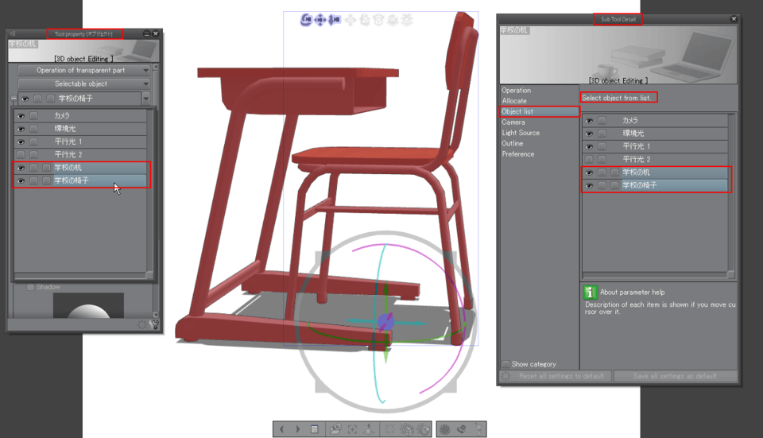Click the camera preset folder icon in launcher
The width and height of the screenshot is (763, 438).
[335, 429]
